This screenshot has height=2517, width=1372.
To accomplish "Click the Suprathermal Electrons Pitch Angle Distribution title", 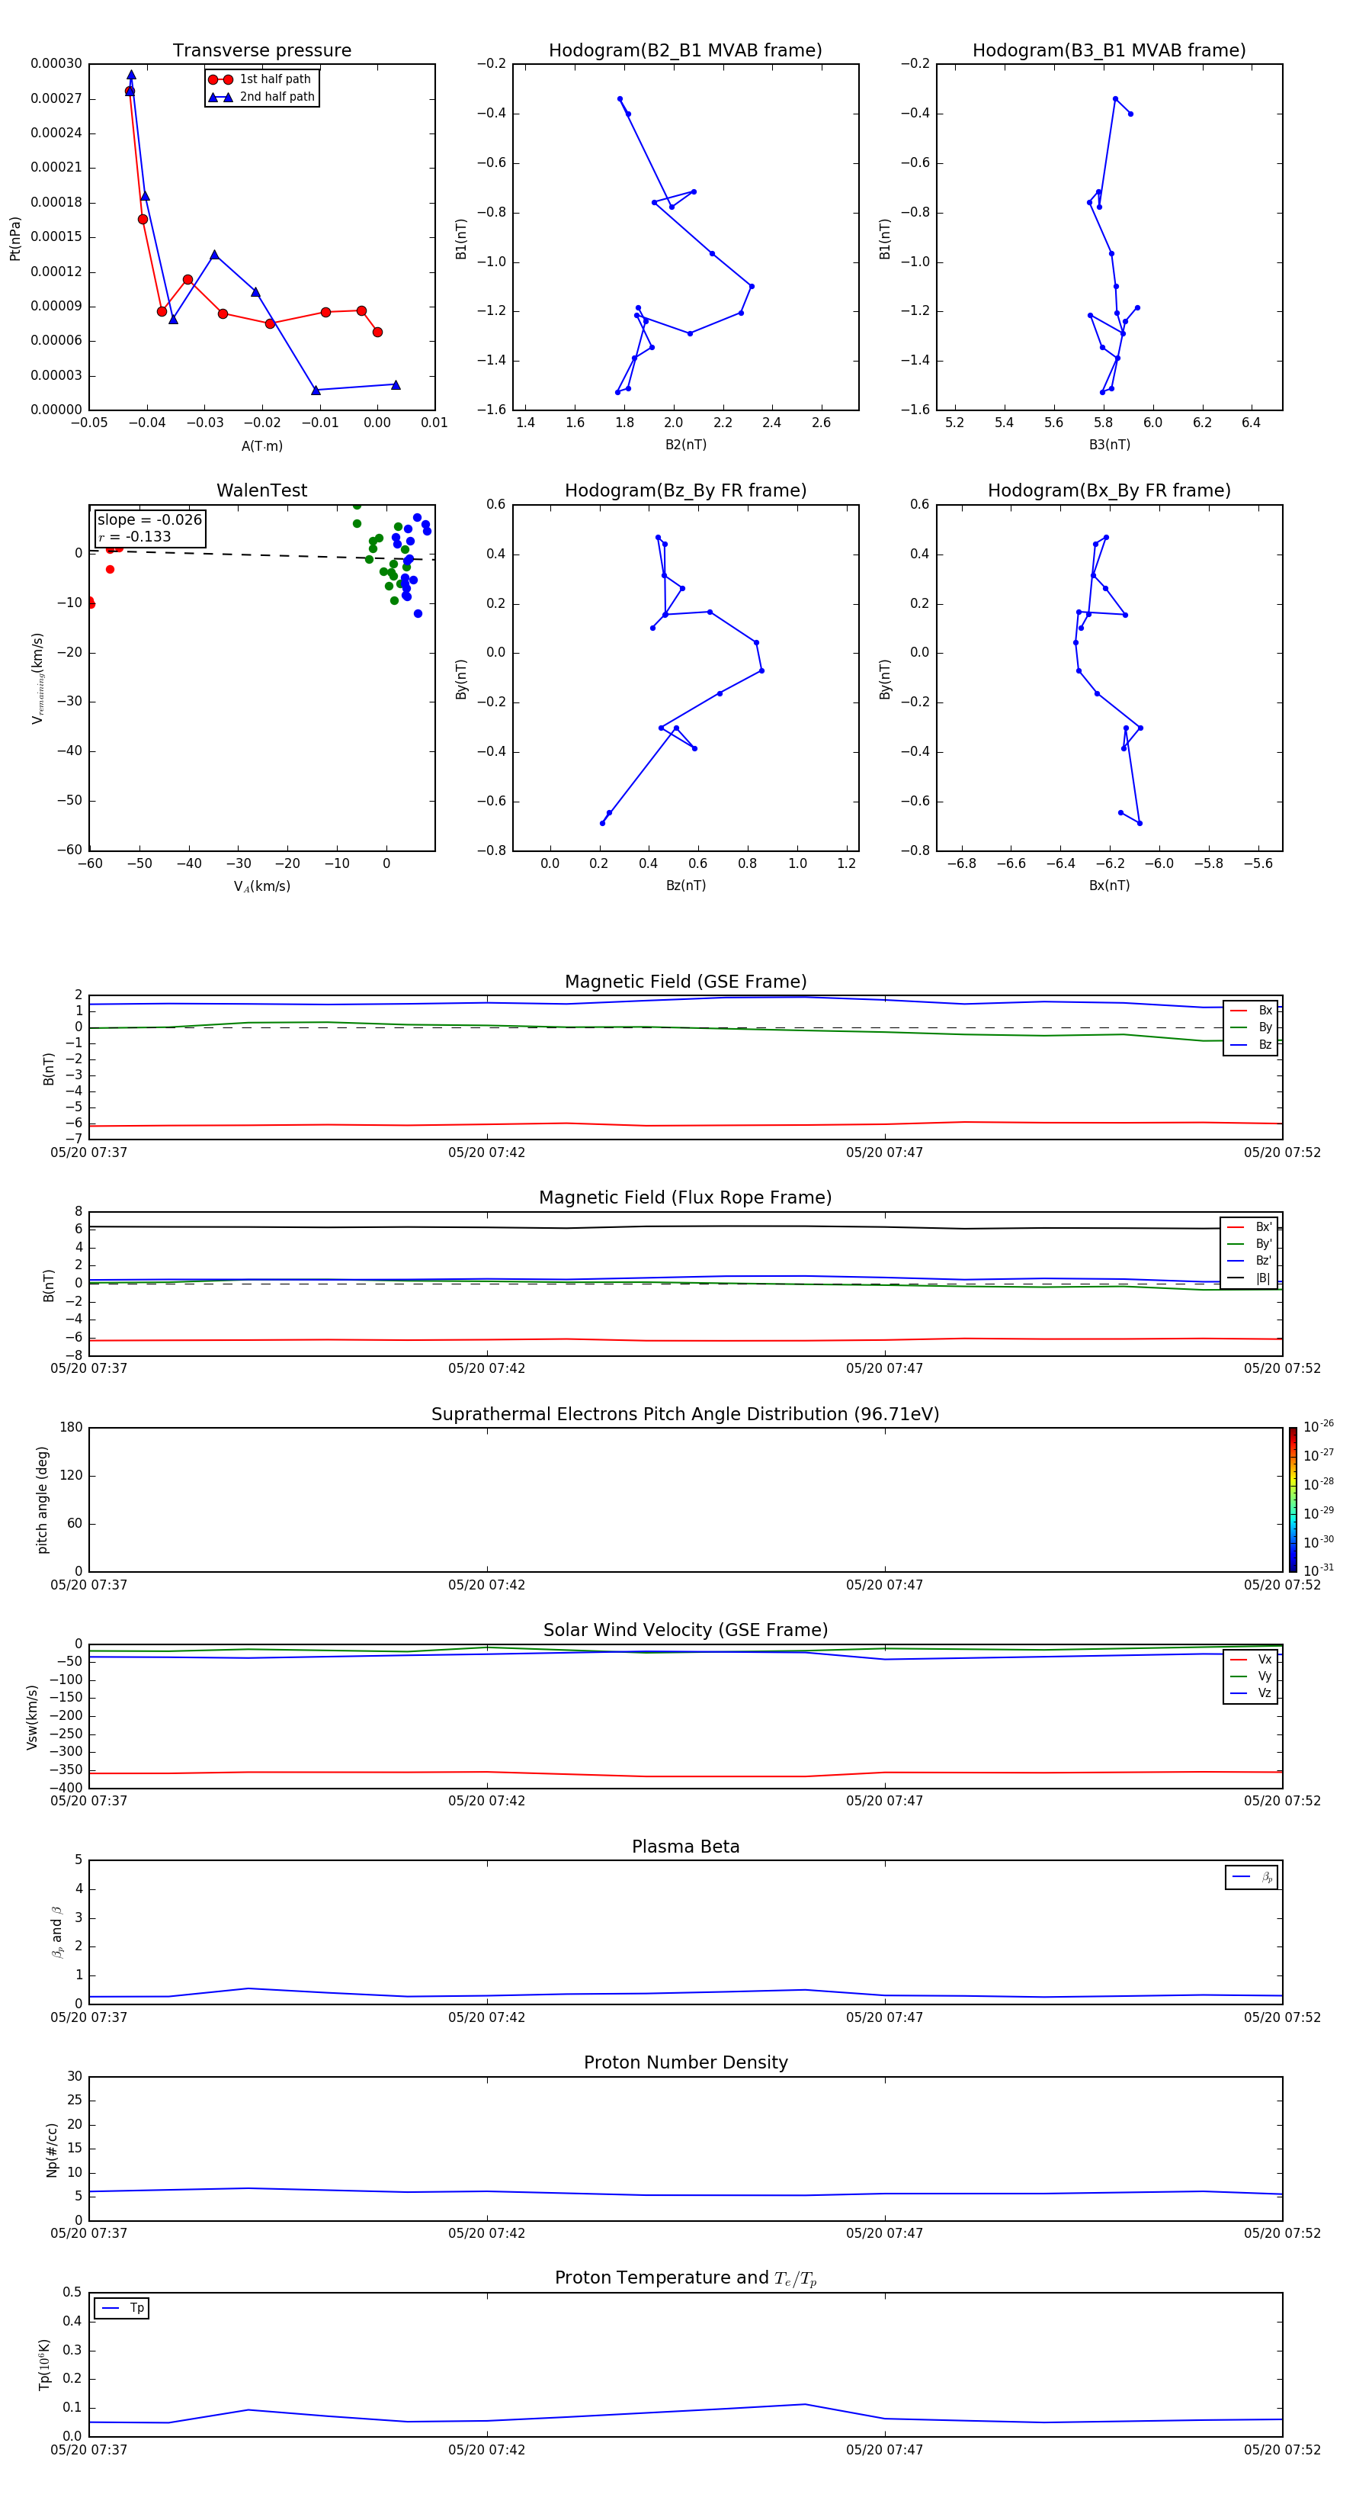I will [x=685, y=1414].
